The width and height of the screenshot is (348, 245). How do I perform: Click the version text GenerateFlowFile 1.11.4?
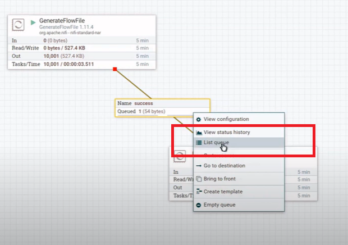pos(66,27)
